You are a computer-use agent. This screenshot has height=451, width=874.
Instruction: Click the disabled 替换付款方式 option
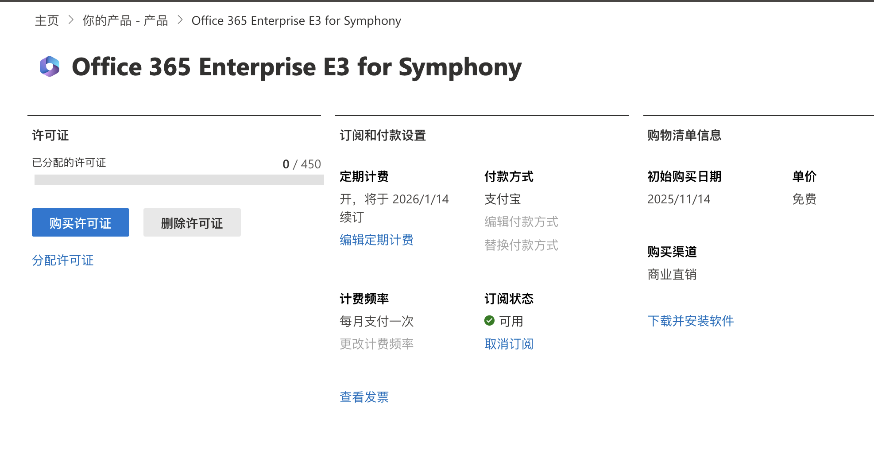(x=521, y=245)
